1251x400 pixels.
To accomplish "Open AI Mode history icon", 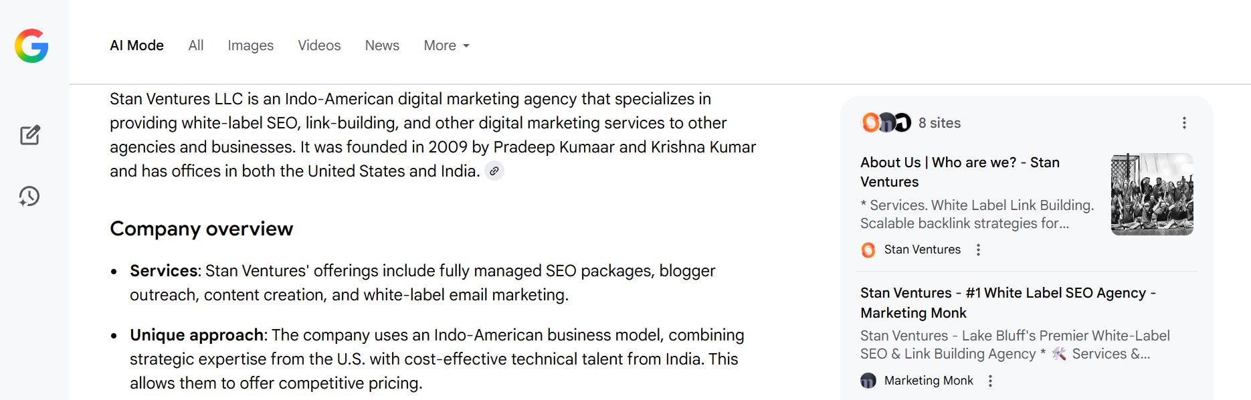I will tap(29, 196).
